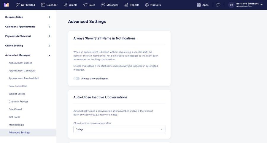Click the rocket Get Started icon
This screenshot has width=267, height=143.
coord(18,5)
